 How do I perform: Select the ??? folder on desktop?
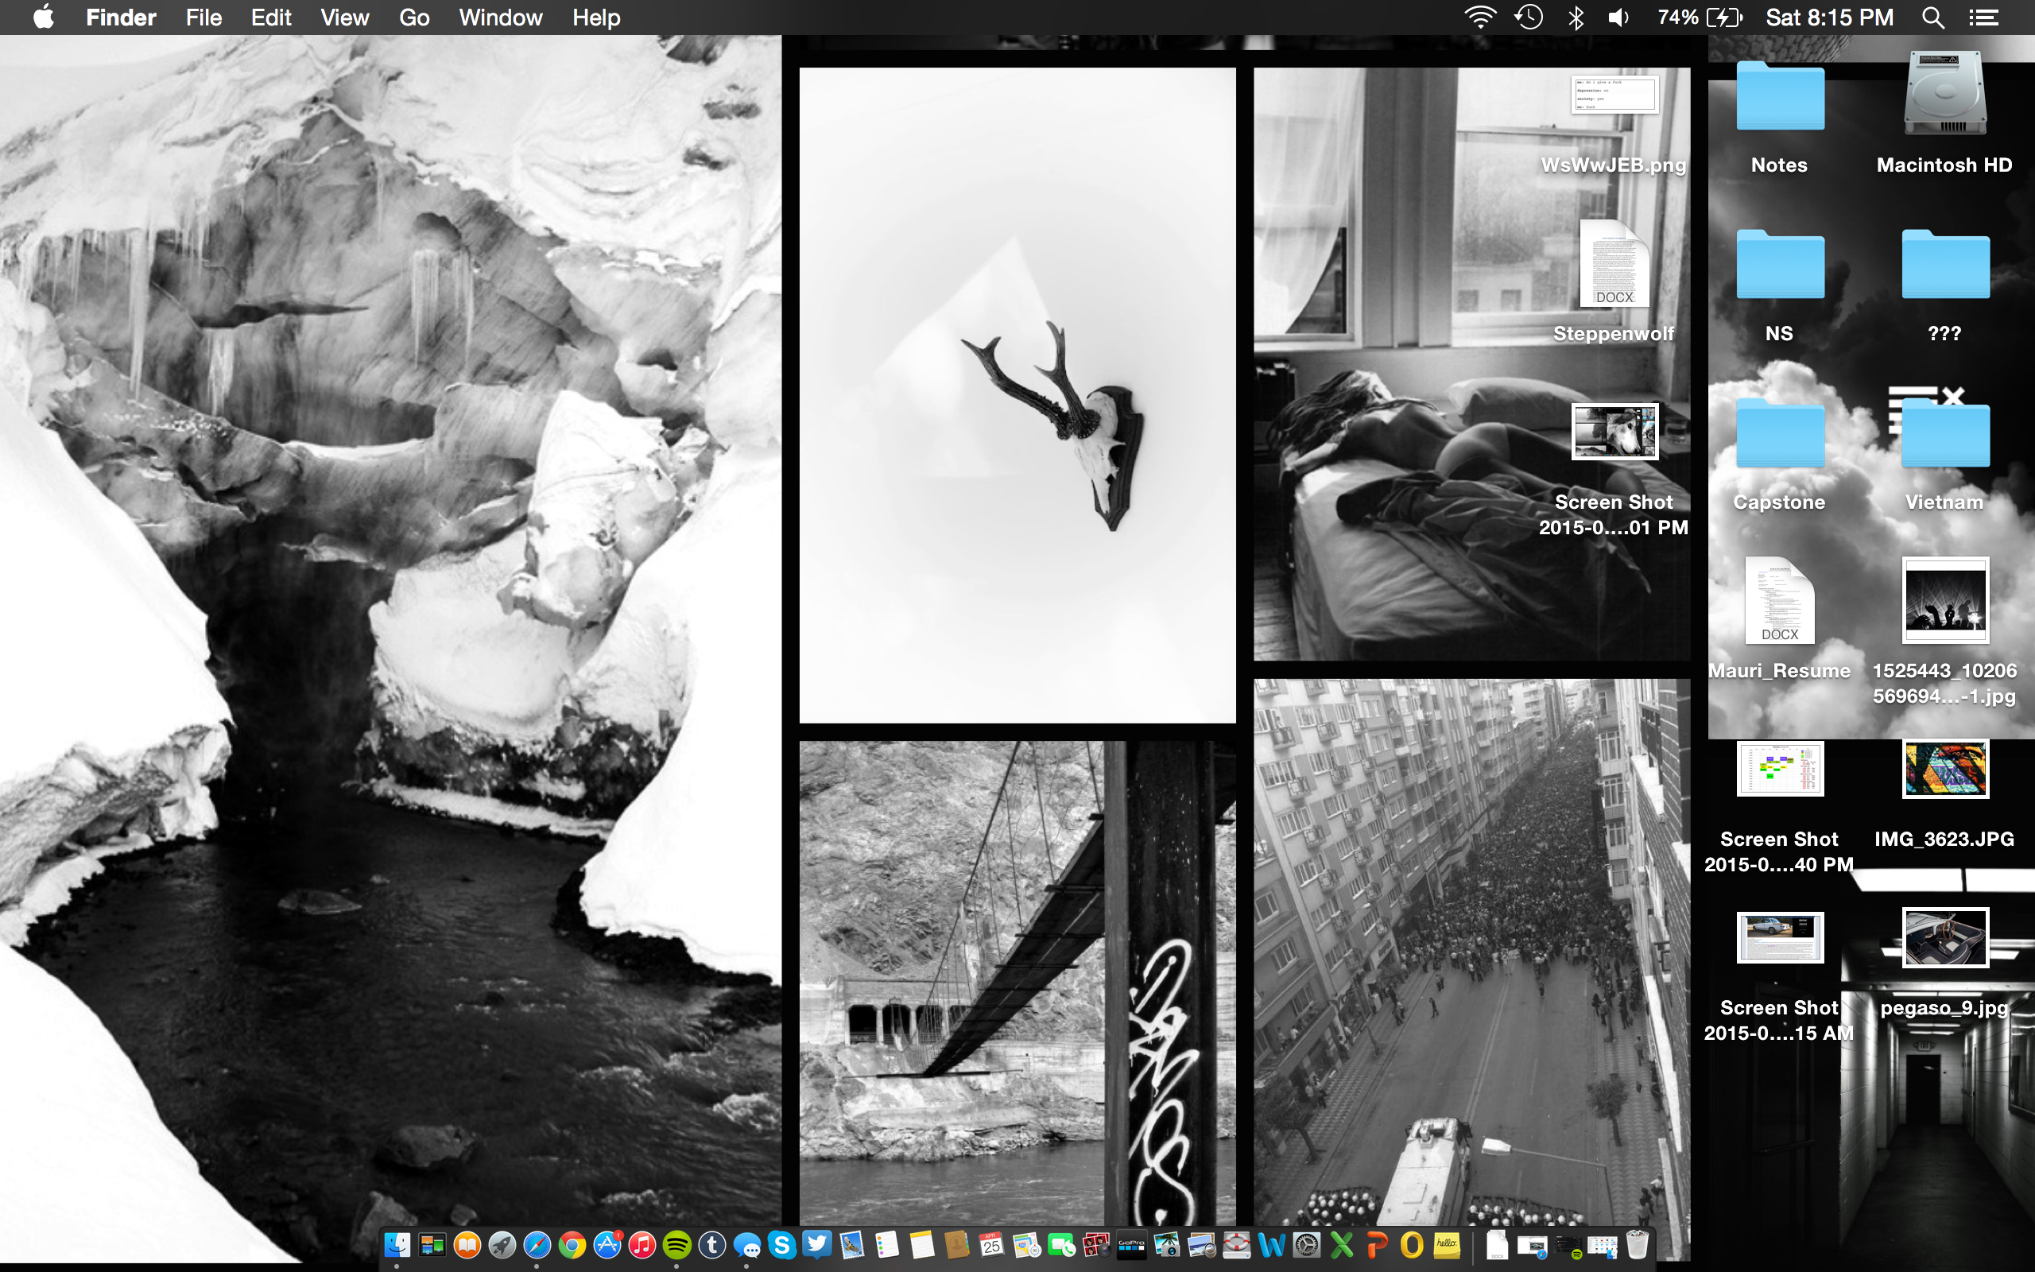click(1944, 265)
